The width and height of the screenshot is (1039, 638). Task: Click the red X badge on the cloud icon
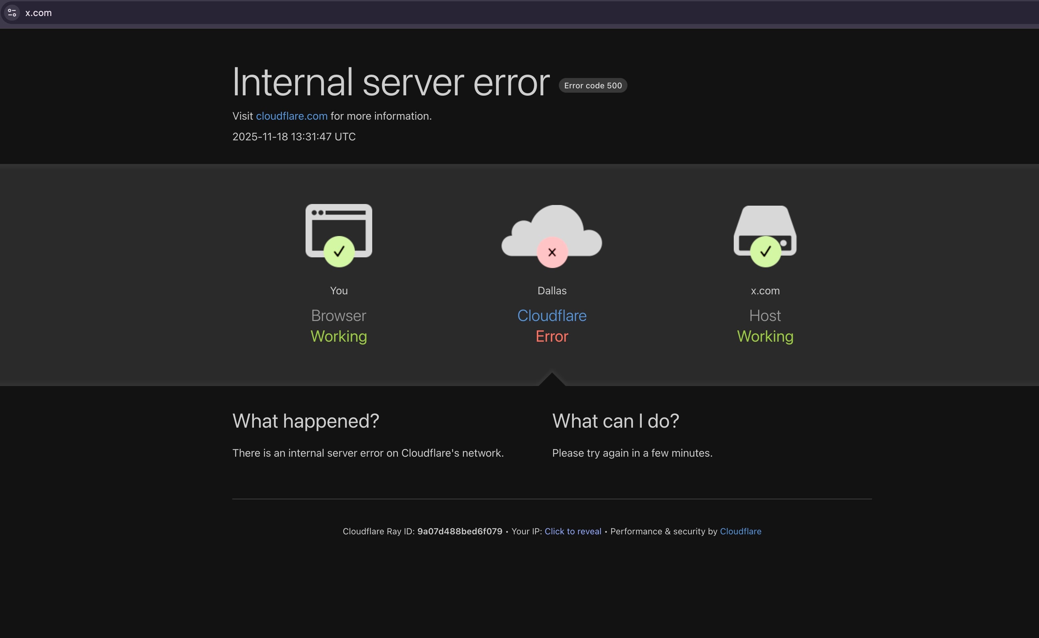(552, 252)
